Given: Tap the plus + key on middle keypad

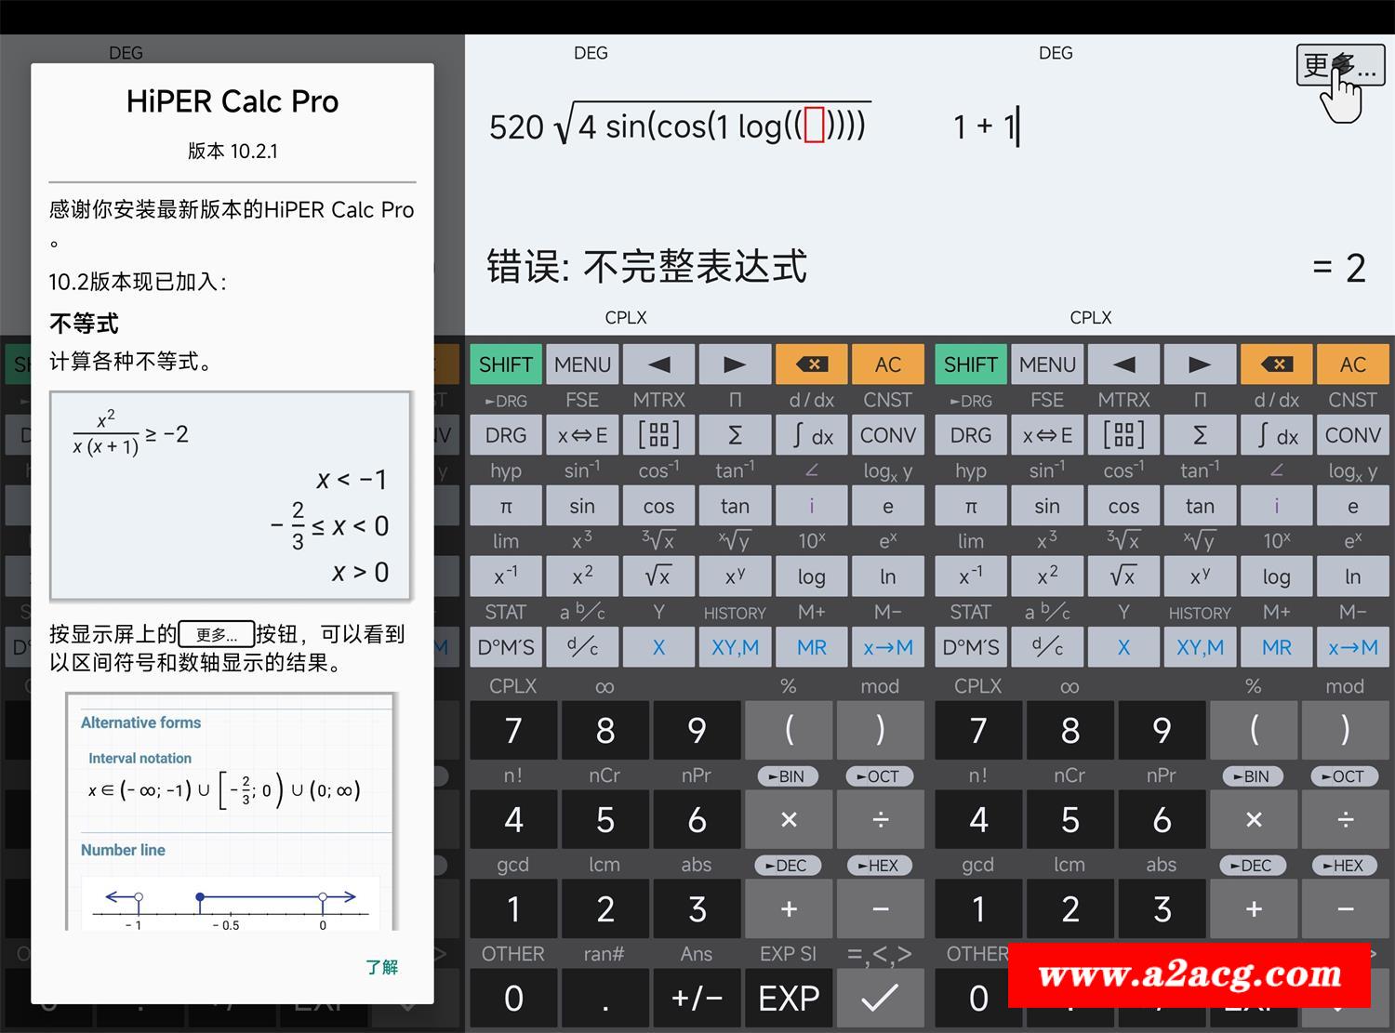Looking at the screenshot, I should point(789,908).
